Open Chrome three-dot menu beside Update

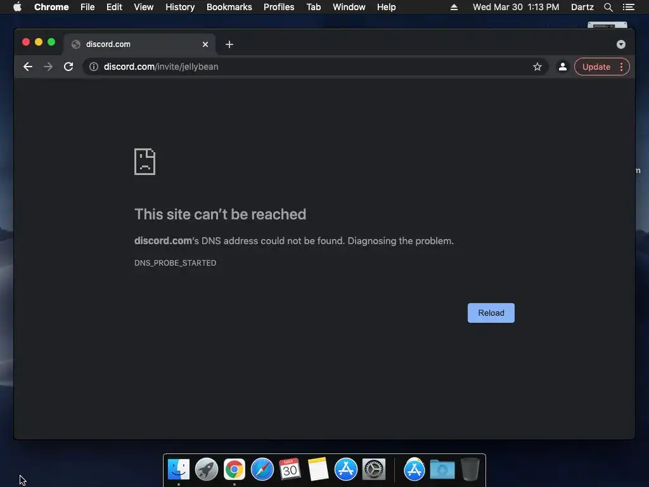[x=621, y=67]
